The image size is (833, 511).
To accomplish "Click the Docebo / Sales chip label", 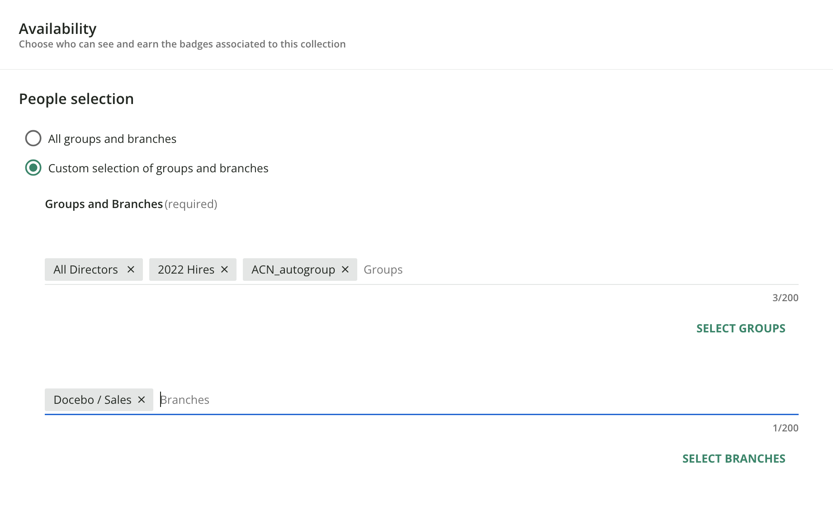I will tap(92, 400).
